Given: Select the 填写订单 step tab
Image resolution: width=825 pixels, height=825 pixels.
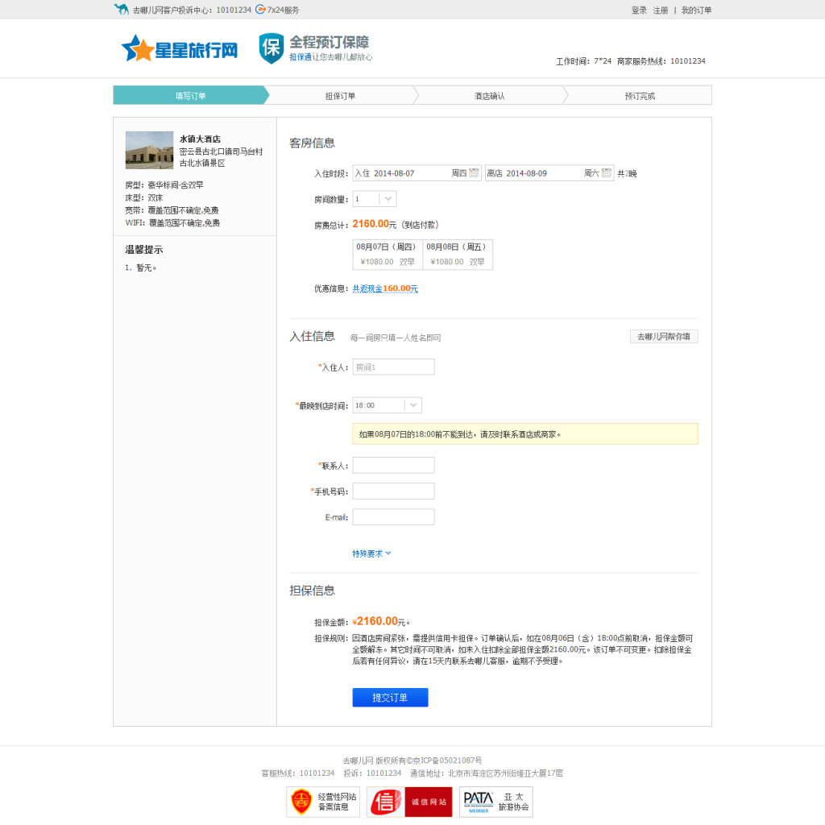Looking at the screenshot, I should click(x=190, y=96).
